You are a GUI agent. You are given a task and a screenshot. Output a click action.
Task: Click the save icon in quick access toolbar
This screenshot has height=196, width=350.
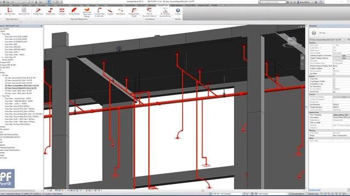click(4, 2)
